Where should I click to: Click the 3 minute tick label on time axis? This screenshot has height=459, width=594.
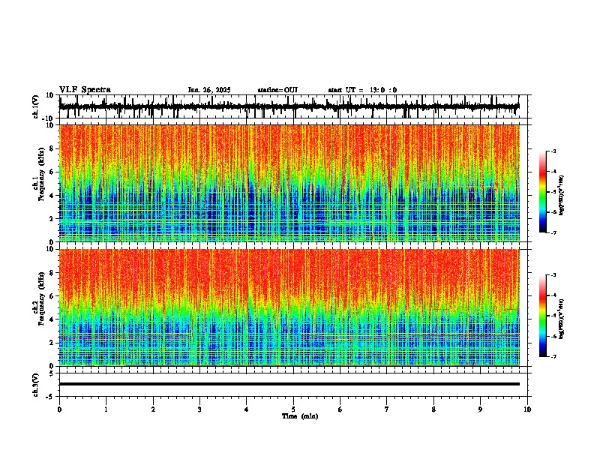[x=199, y=409]
